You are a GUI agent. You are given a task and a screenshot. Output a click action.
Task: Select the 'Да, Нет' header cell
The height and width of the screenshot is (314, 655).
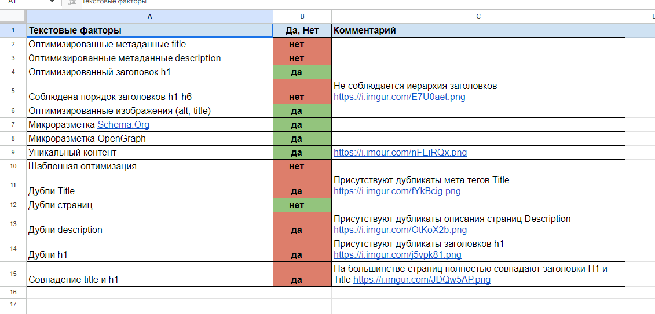click(302, 31)
